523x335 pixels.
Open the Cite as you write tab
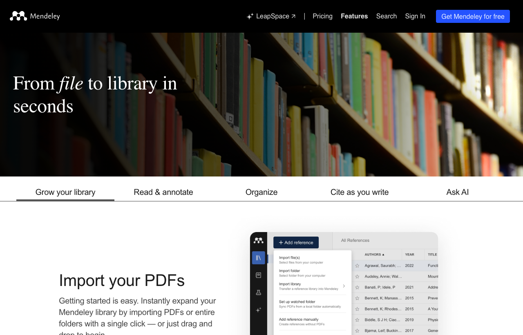tap(360, 192)
